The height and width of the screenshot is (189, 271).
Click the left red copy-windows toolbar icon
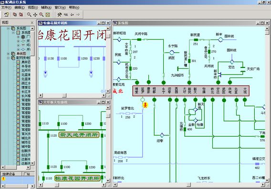click(15, 15)
